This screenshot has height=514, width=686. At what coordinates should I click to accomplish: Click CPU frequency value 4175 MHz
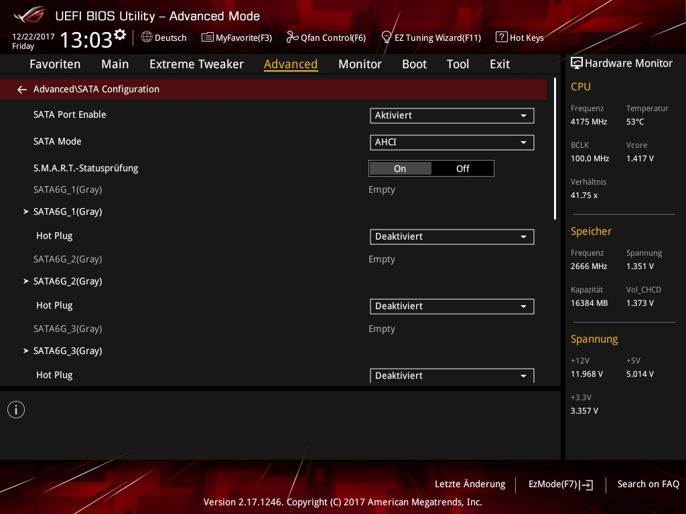pyautogui.click(x=589, y=122)
